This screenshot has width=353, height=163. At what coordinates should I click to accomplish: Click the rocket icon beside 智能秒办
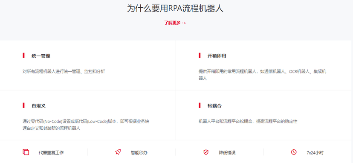click(118, 152)
